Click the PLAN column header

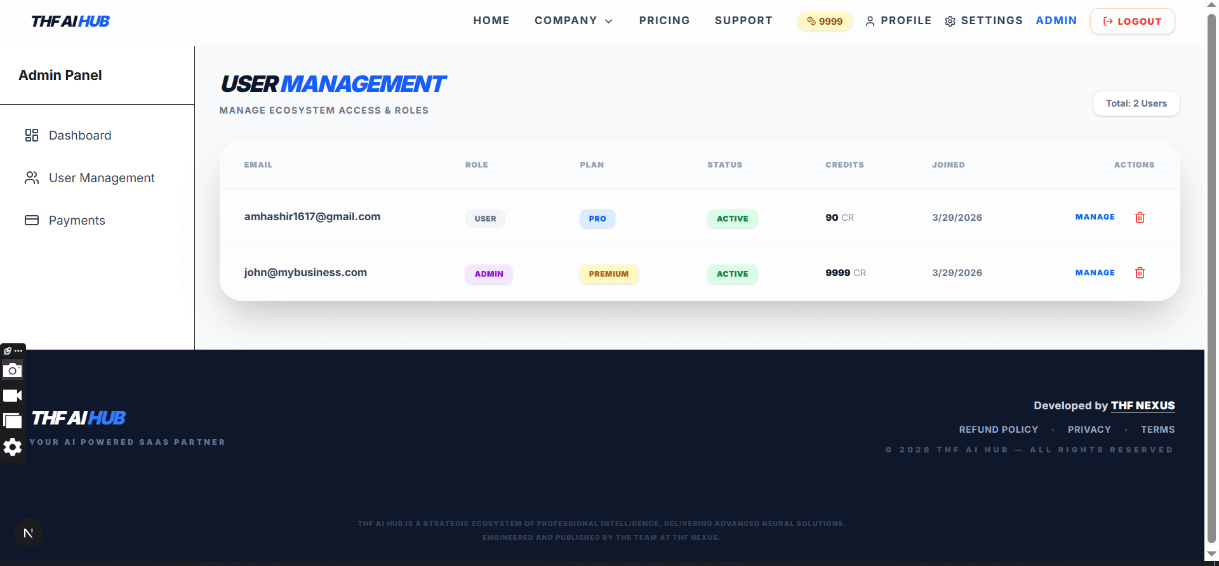592,164
